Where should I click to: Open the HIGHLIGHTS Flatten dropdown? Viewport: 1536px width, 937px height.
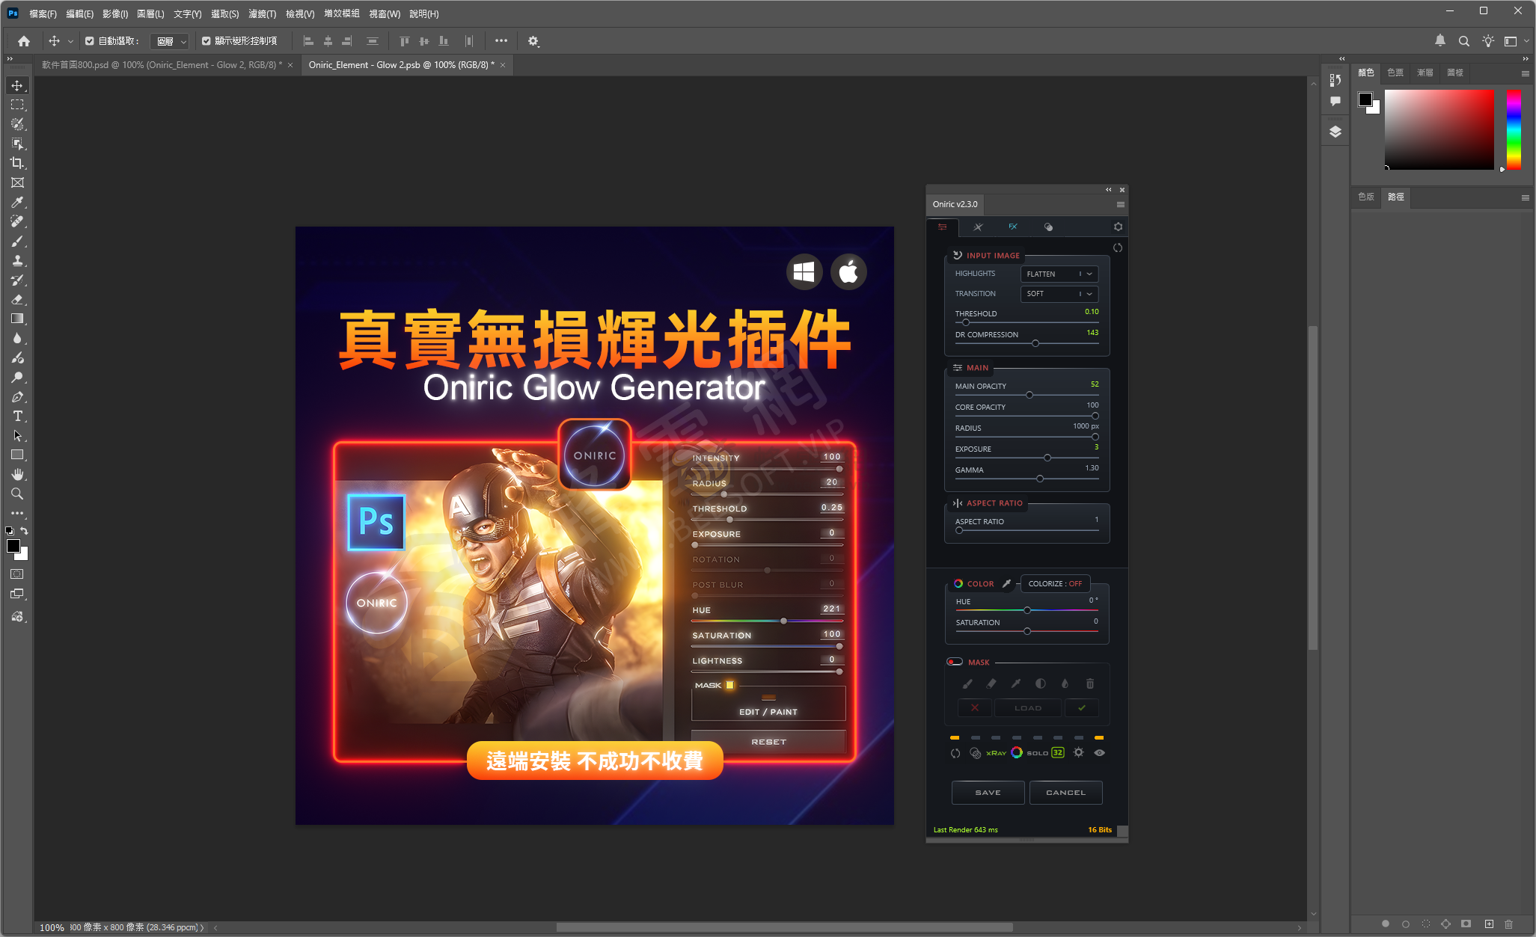pos(1059,274)
